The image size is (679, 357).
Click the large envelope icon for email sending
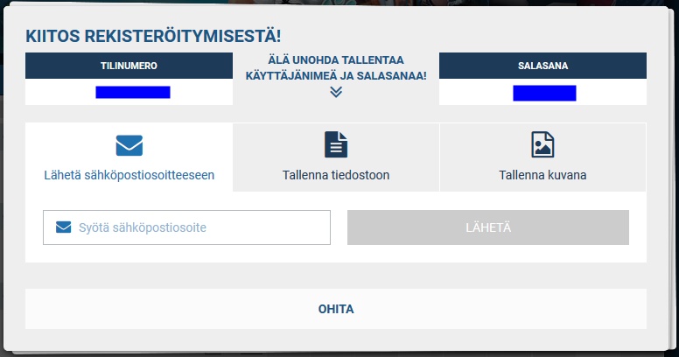(129, 144)
